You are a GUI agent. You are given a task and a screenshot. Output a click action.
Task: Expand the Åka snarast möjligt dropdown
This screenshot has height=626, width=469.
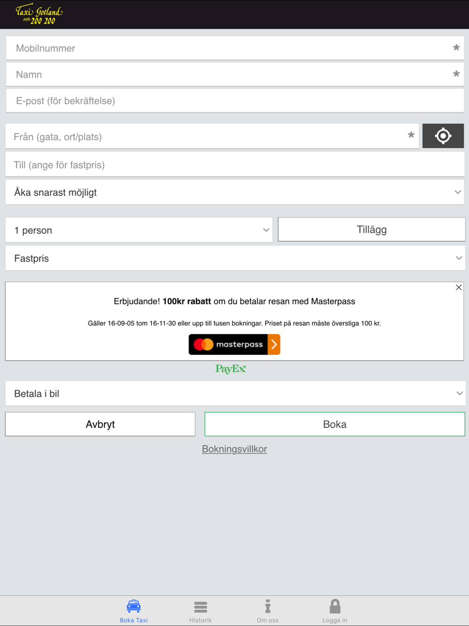tap(234, 192)
